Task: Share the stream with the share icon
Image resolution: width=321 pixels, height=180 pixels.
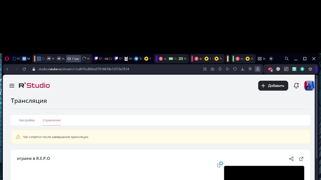Action: tap(291, 159)
